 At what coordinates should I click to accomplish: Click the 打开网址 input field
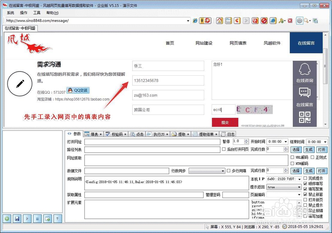pyautogui.click(x=152, y=142)
